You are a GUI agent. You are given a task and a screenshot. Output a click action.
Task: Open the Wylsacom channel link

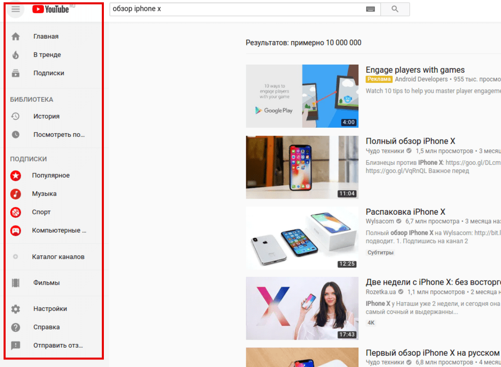click(x=380, y=221)
